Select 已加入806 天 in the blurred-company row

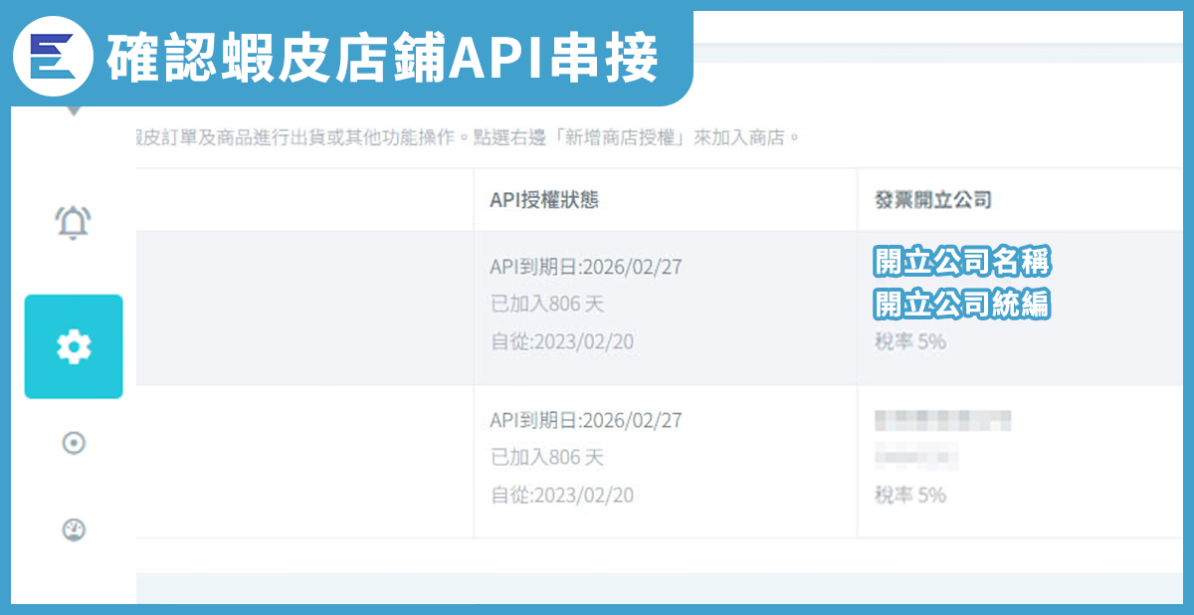point(547,458)
